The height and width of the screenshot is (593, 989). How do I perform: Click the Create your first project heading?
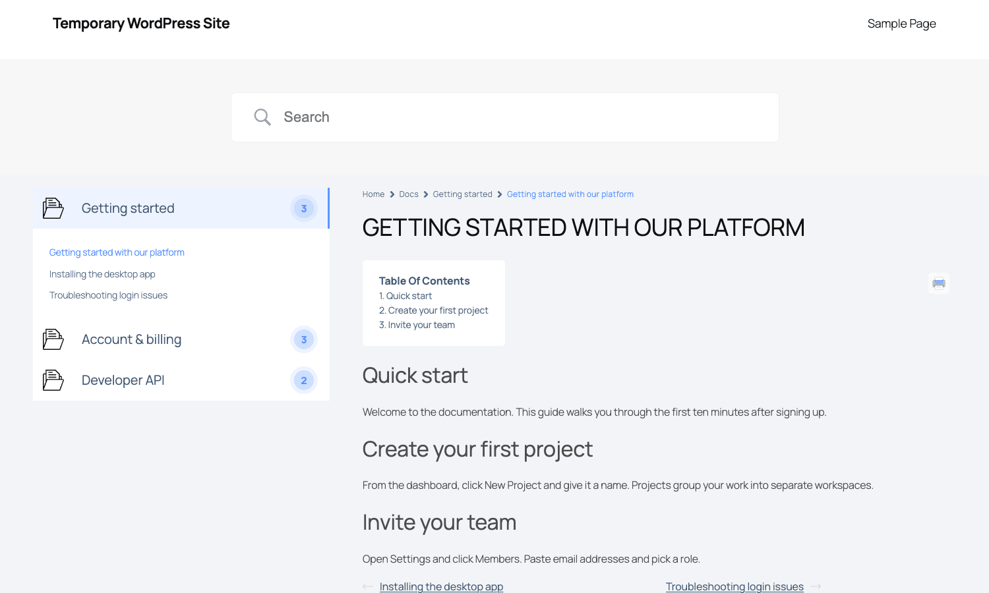pos(477,449)
